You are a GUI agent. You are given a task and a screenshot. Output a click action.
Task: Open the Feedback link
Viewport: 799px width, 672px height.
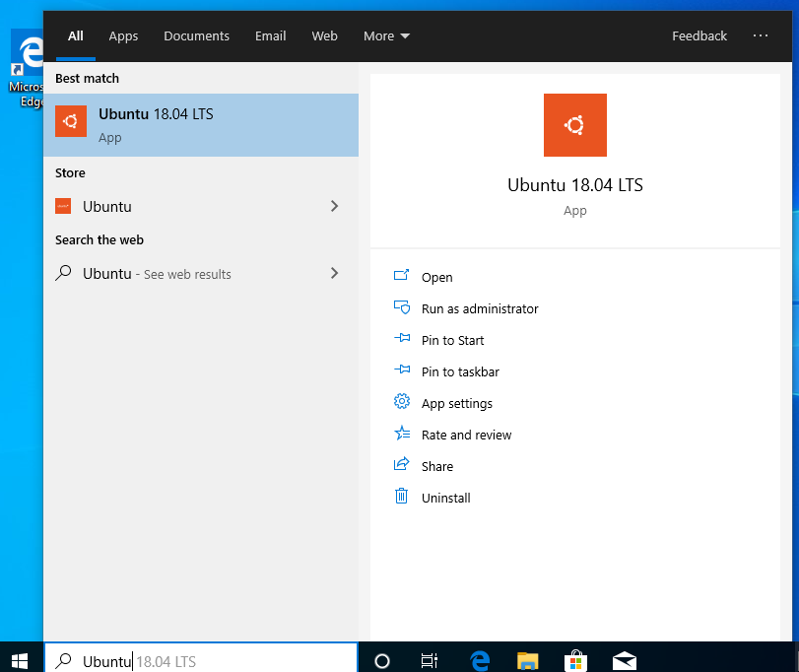point(699,35)
